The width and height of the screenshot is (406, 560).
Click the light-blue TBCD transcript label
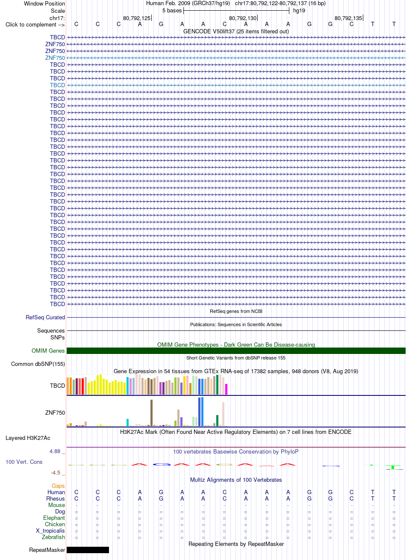pos(57,85)
